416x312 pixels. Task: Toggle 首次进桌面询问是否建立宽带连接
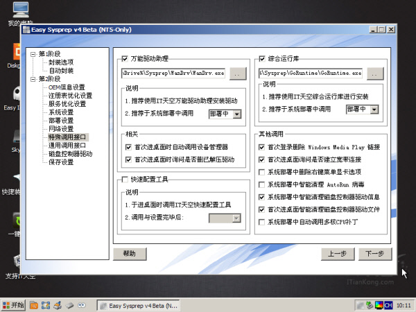261,159
